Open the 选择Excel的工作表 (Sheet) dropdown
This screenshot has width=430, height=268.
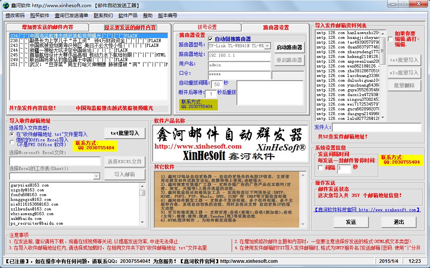(96, 176)
